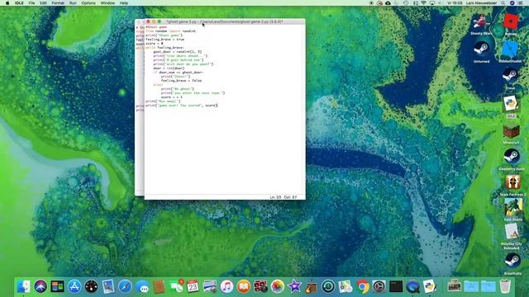Screen dimensions: 529x297
Task: Open GarageBand in the Dock
Action: pos(311,286)
